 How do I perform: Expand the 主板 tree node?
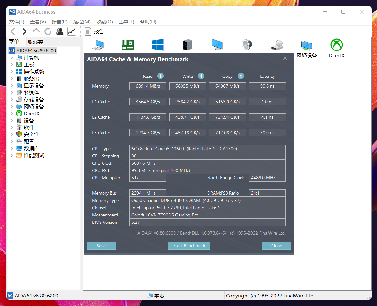(12, 65)
